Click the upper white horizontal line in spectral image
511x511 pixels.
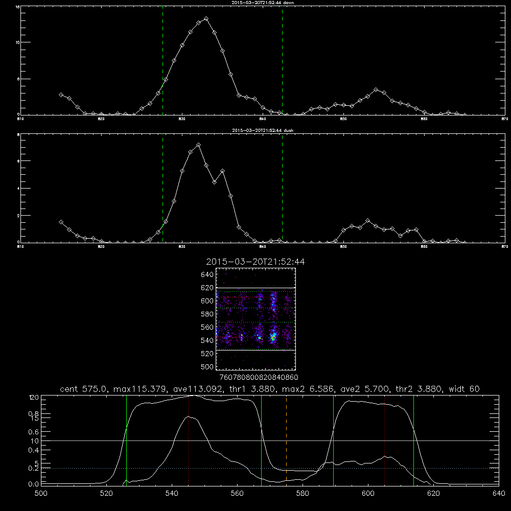(255, 288)
